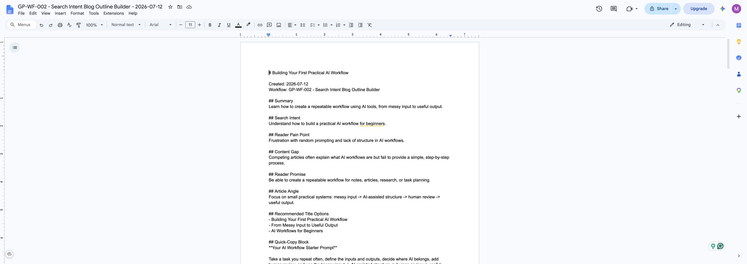Click the Undo arrow icon

41,25
